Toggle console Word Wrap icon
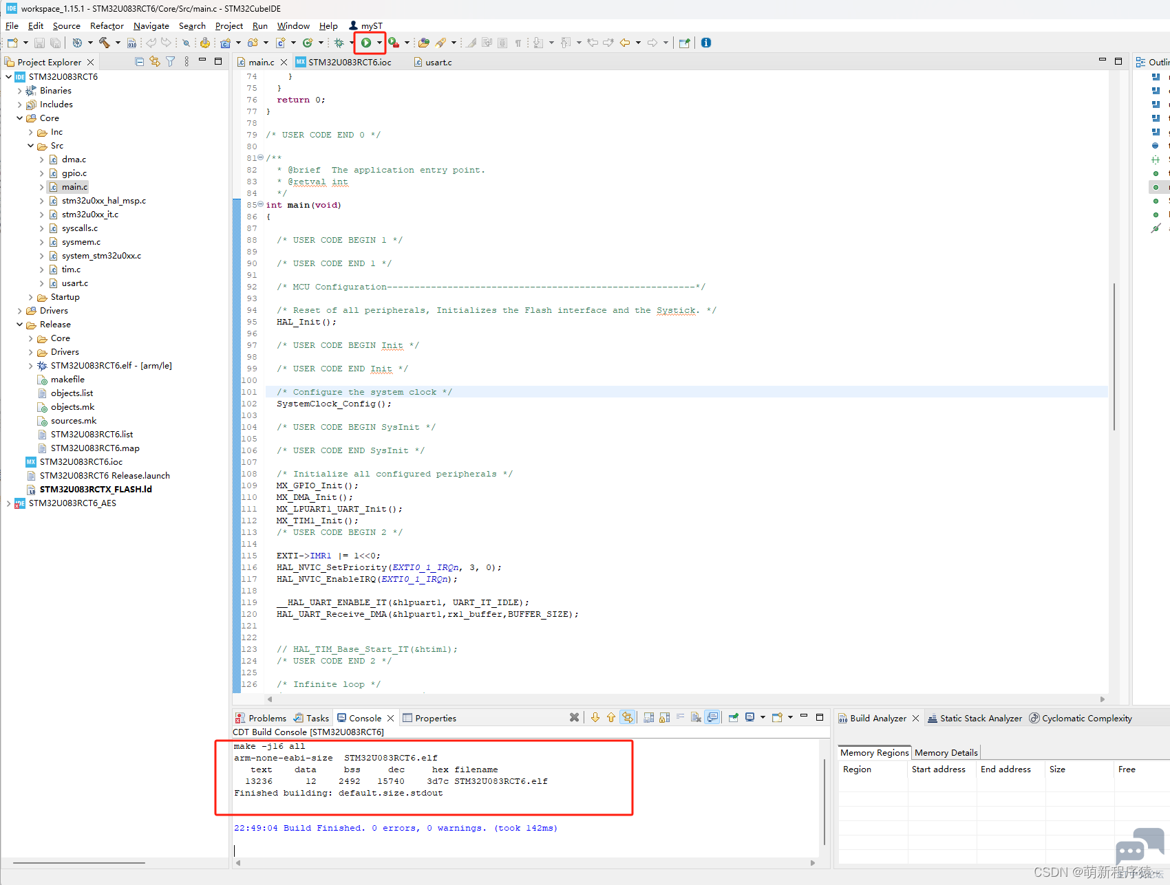This screenshot has height=885, width=1170. click(x=681, y=717)
